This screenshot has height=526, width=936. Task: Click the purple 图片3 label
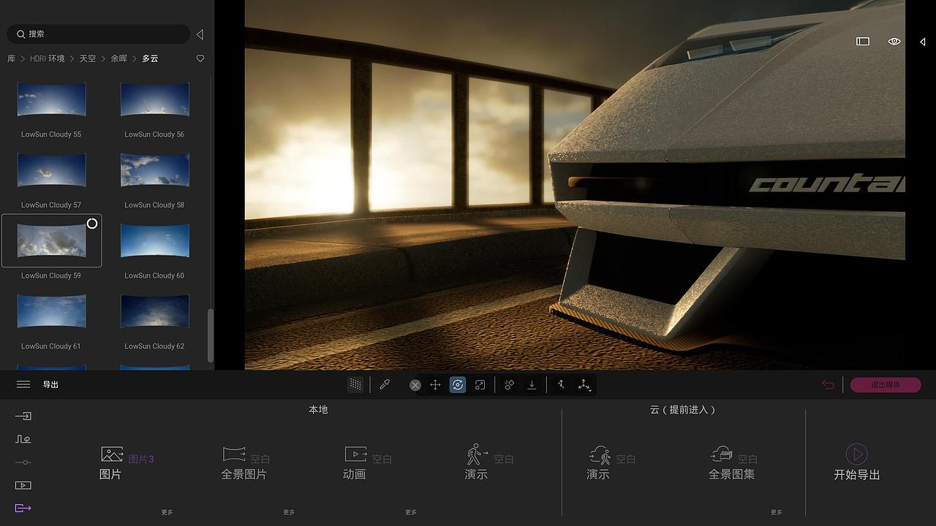[141, 460]
